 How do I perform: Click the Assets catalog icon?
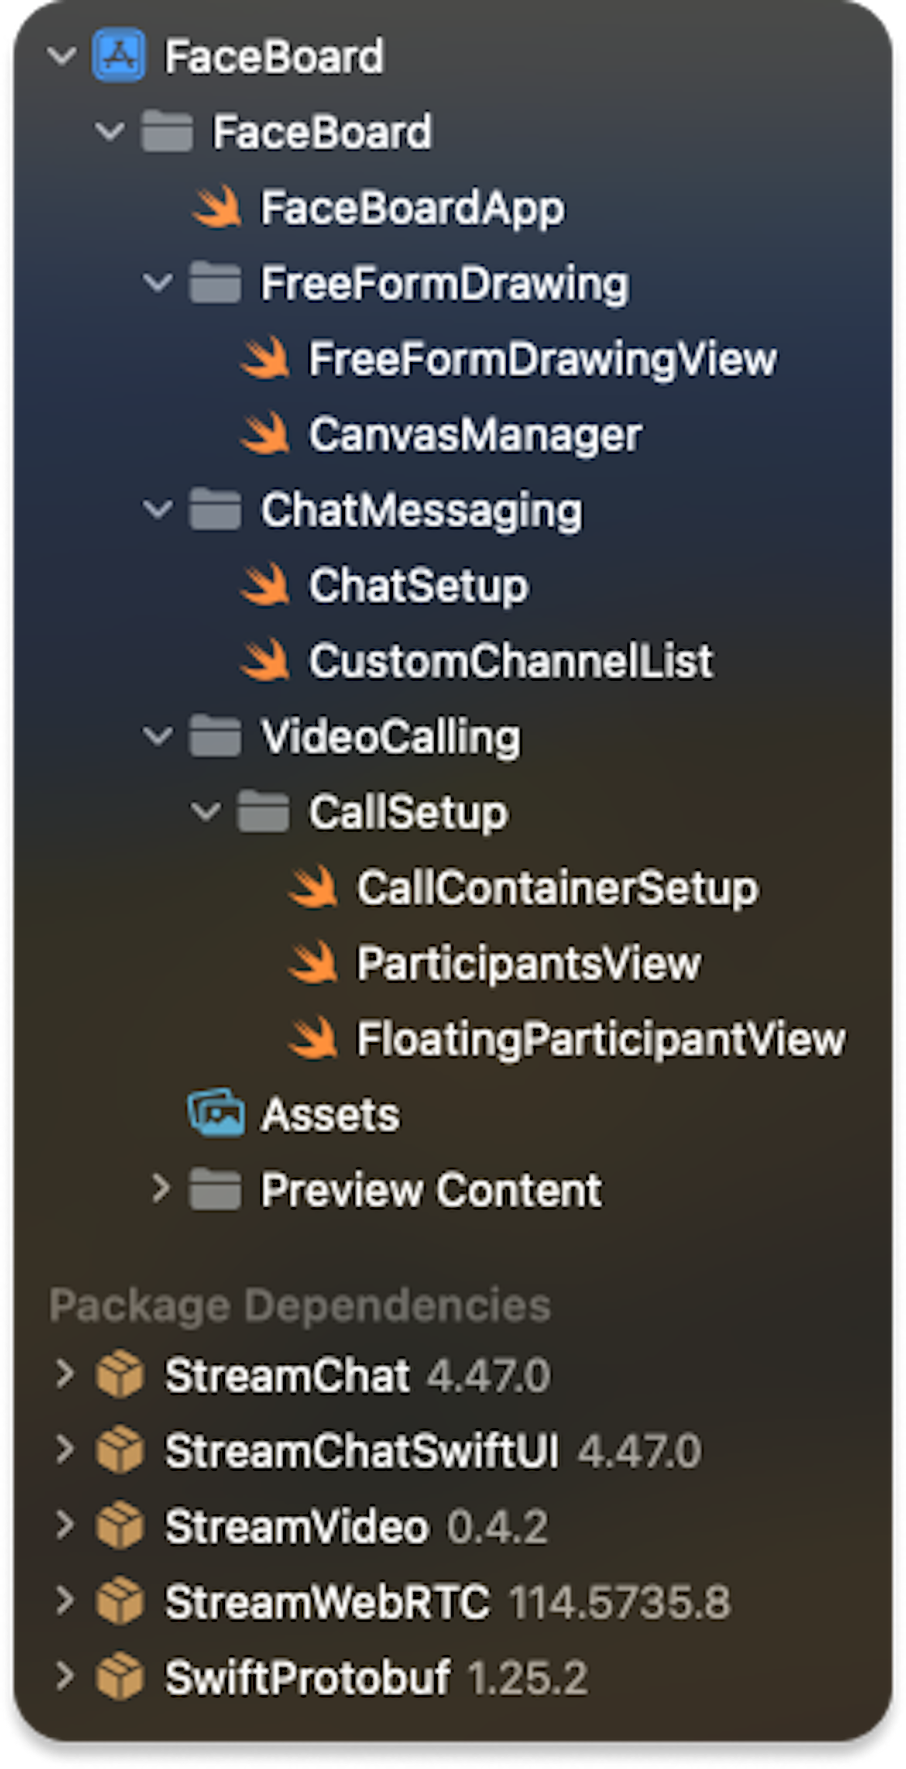(x=216, y=1113)
